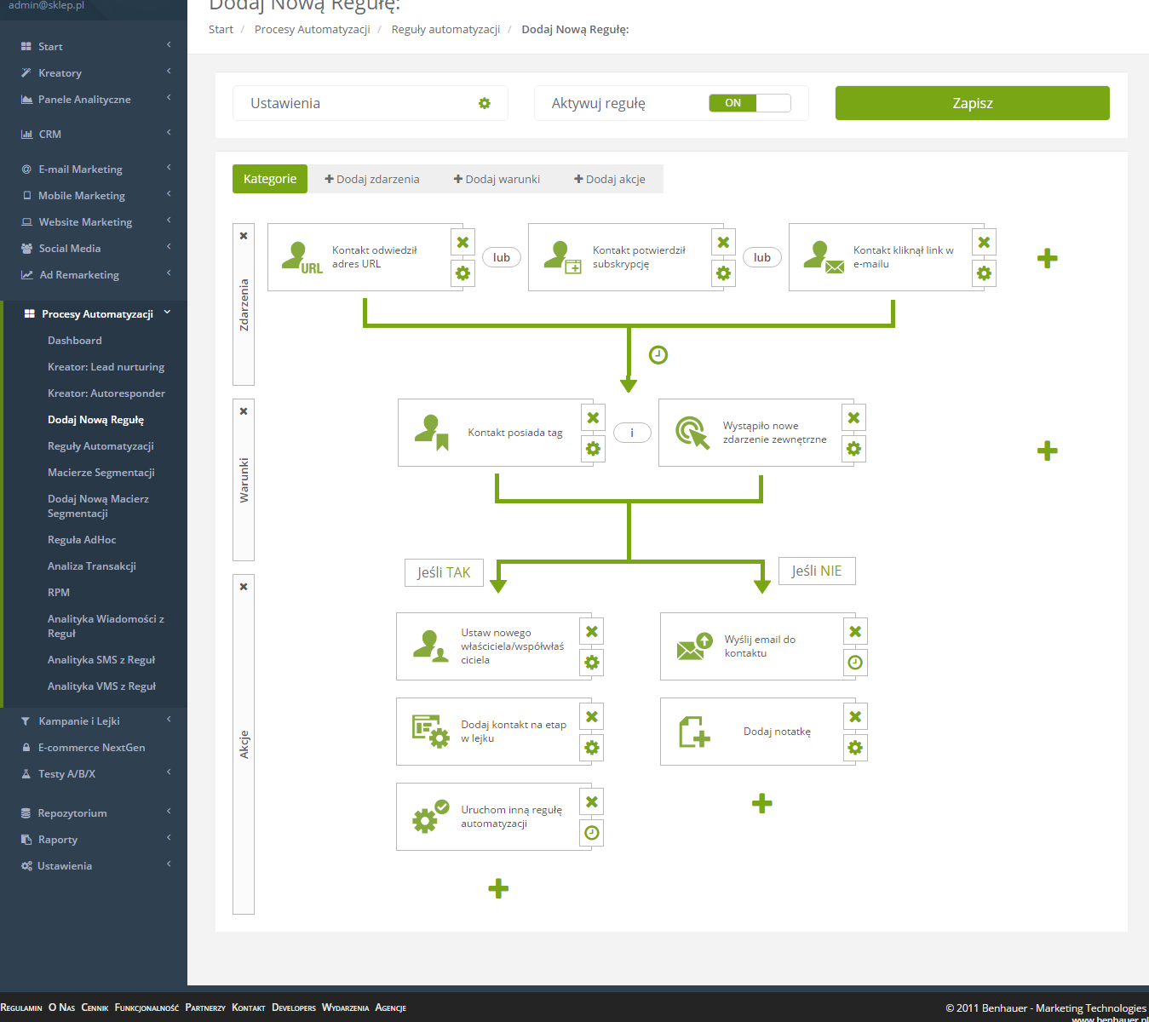Open 'Kreator: Lead nurturing' sidebar item
Image resolution: width=1149 pixels, height=1022 pixels.
click(106, 366)
